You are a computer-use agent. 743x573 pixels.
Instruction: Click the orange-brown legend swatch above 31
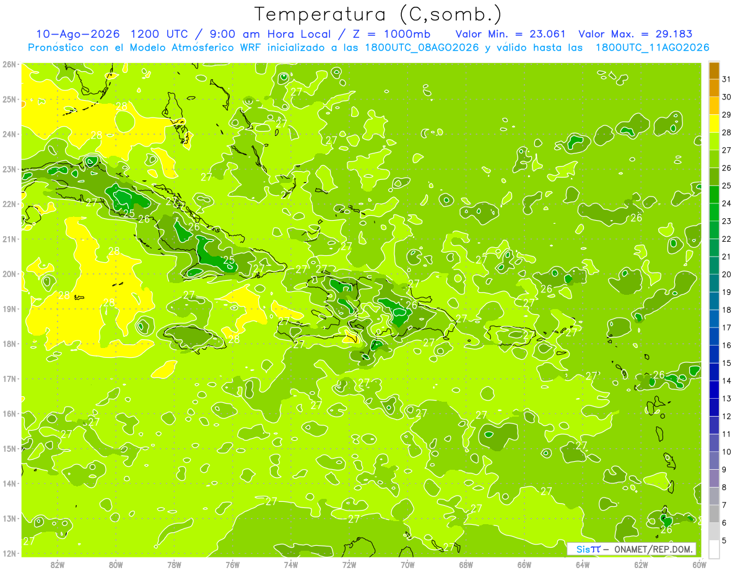pyautogui.click(x=714, y=70)
